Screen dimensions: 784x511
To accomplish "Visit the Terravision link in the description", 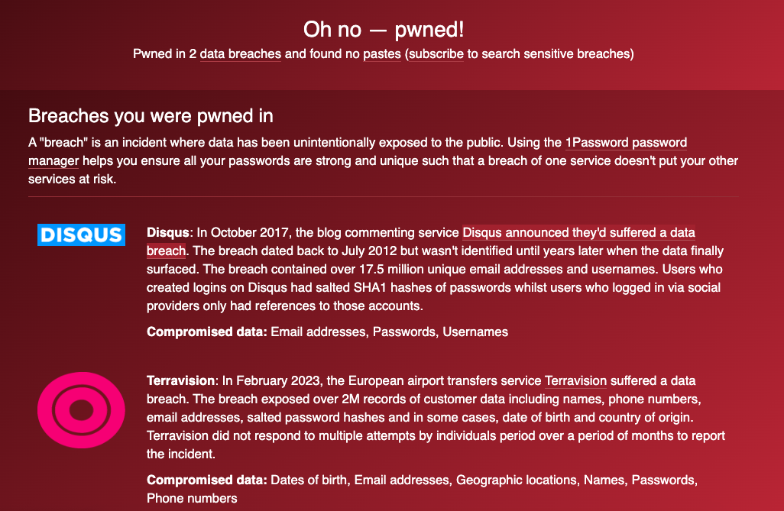I will (575, 380).
